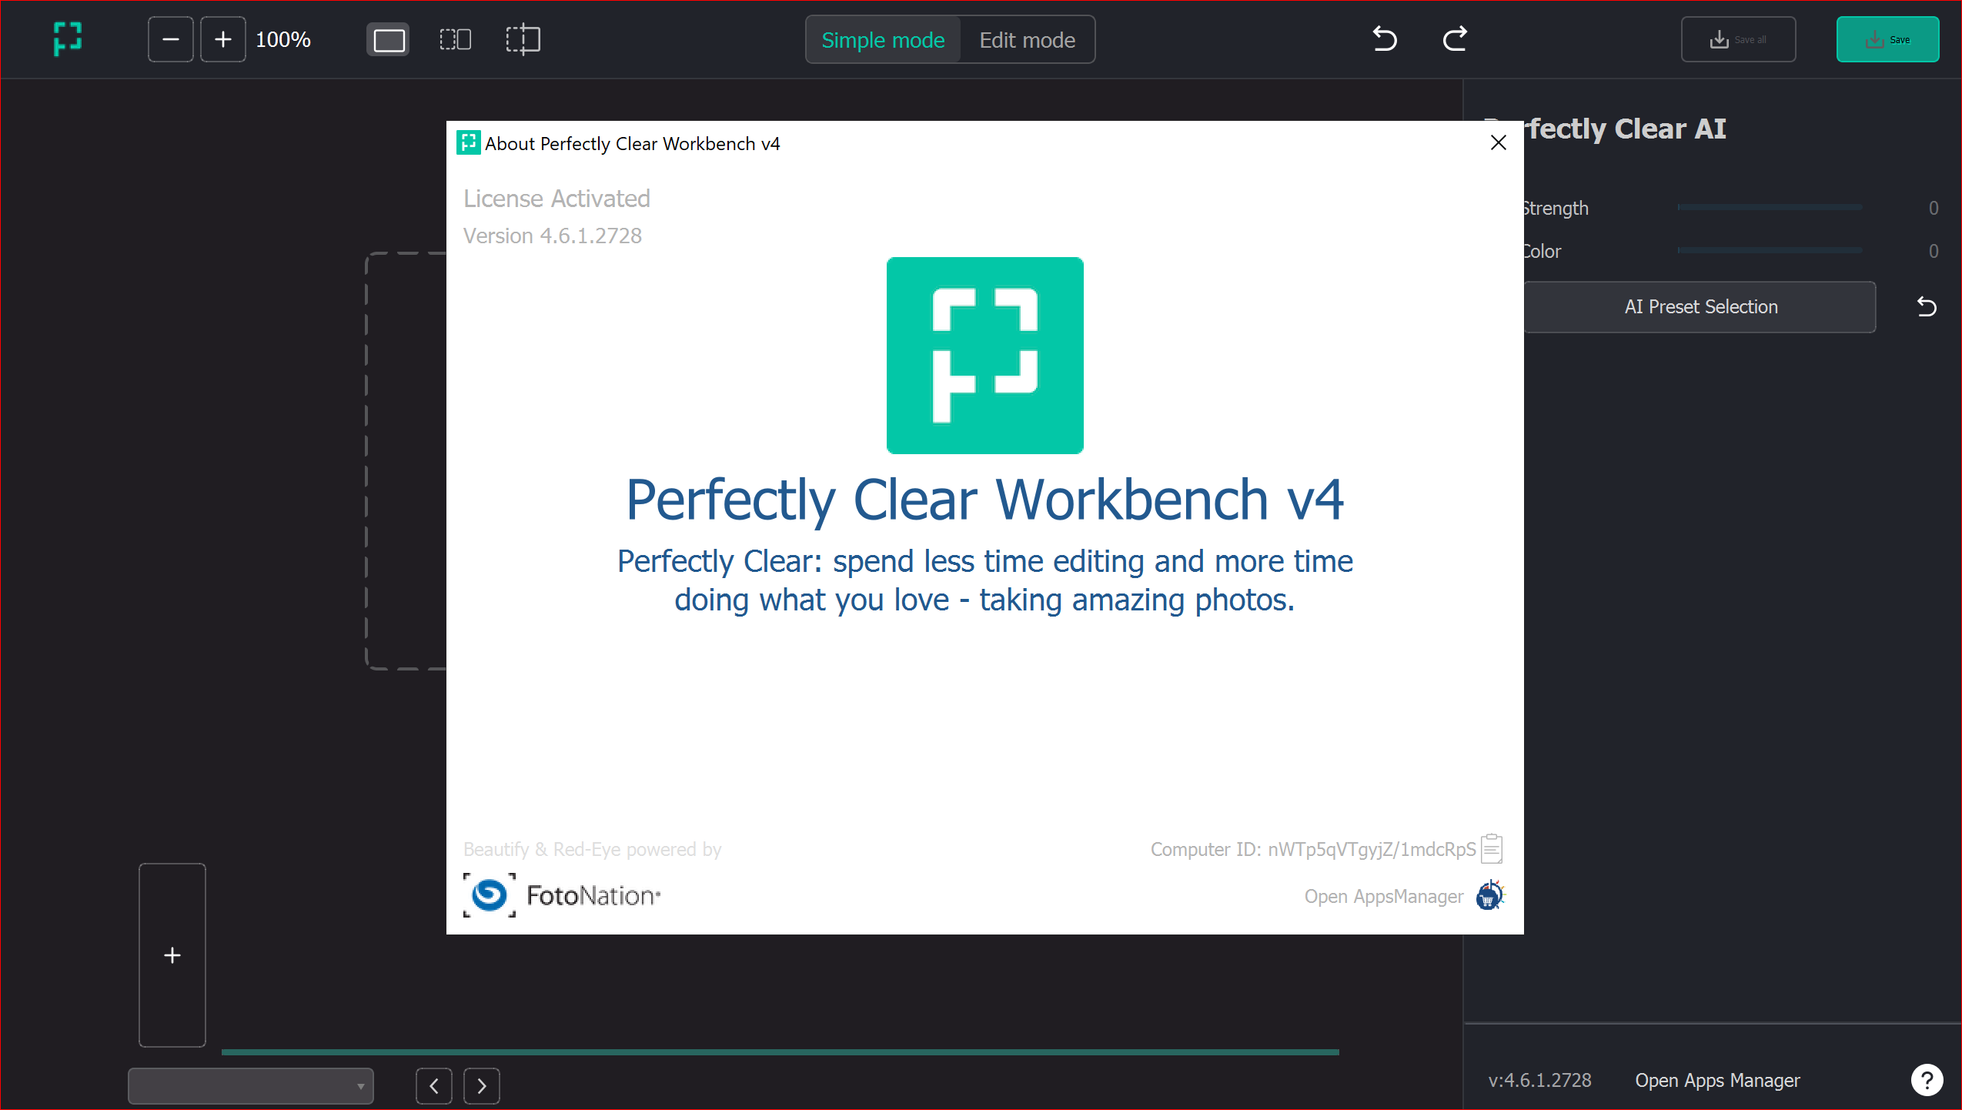The height and width of the screenshot is (1110, 1962).
Task: Open AI Preset Selection
Action: [x=1700, y=307]
